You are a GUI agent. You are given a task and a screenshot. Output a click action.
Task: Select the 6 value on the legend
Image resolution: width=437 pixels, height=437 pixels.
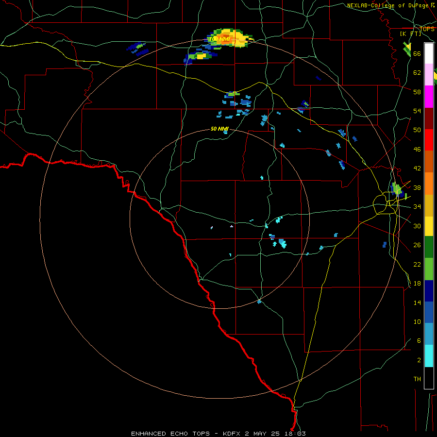coord(419,340)
